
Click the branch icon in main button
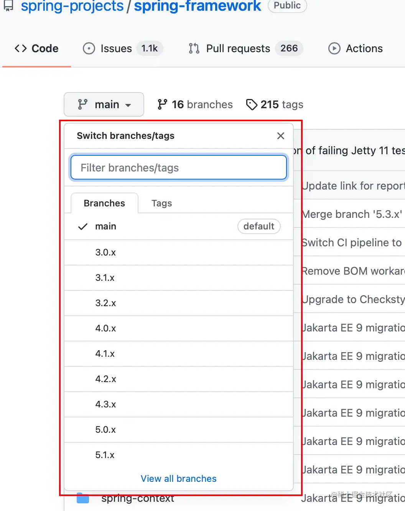(x=82, y=104)
